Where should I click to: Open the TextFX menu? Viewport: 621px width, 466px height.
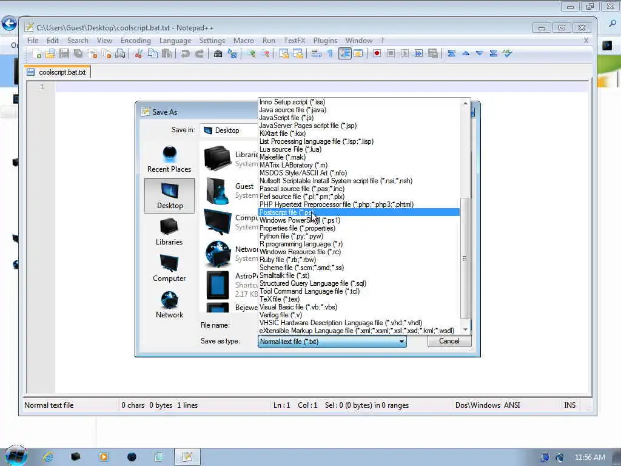coord(294,41)
